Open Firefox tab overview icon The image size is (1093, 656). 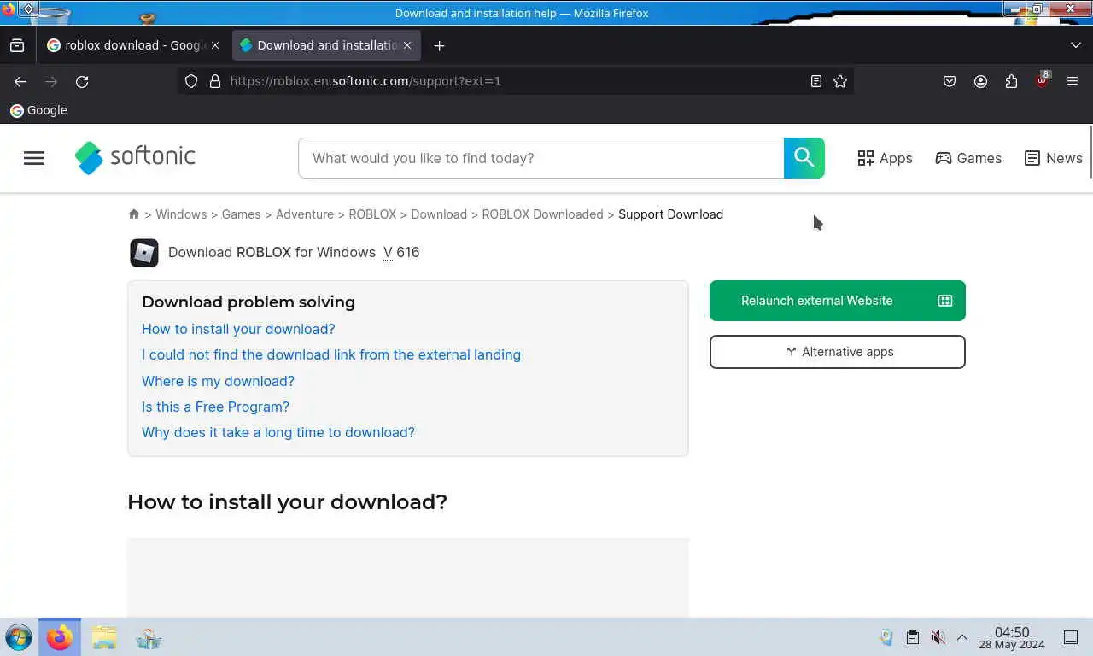pos(17,45)
